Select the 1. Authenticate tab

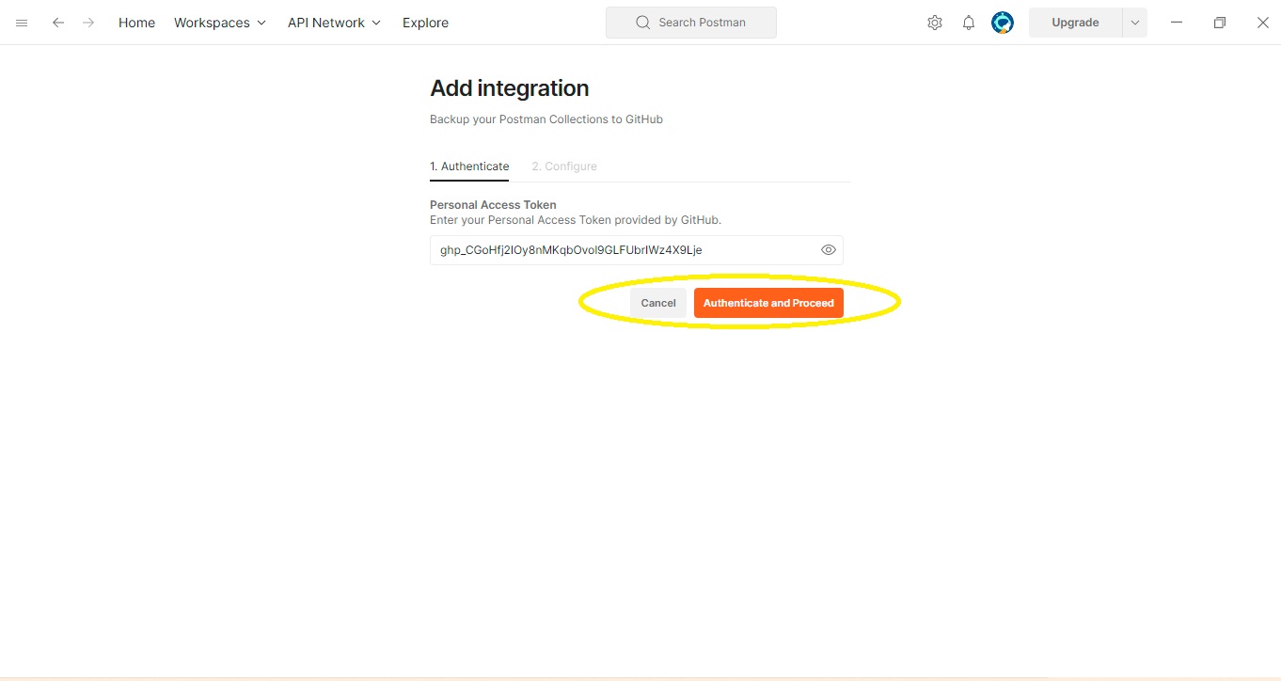point(469,166)
